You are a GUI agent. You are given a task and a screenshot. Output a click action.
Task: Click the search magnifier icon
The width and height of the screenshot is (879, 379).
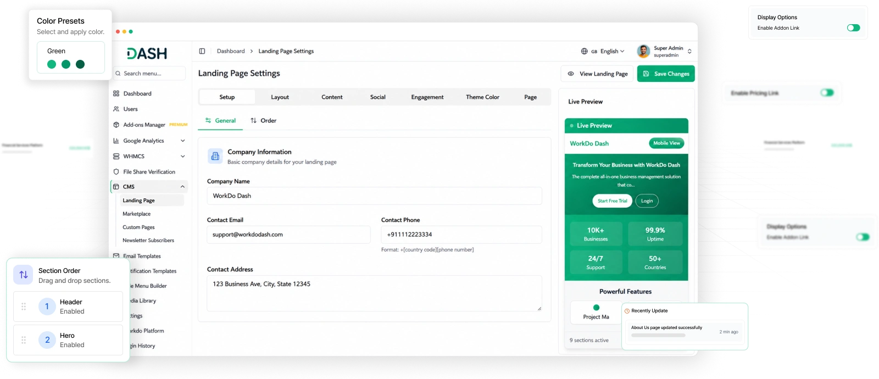(118, 73)
